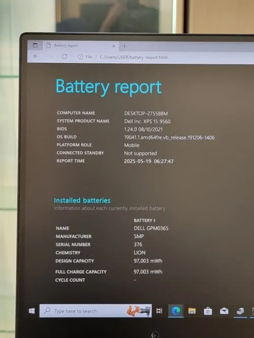Image resolution: width=254 pixels, height=338 pixels.
Task: Open the taskbar app next to Mail
Action: (x=240, y=311)
